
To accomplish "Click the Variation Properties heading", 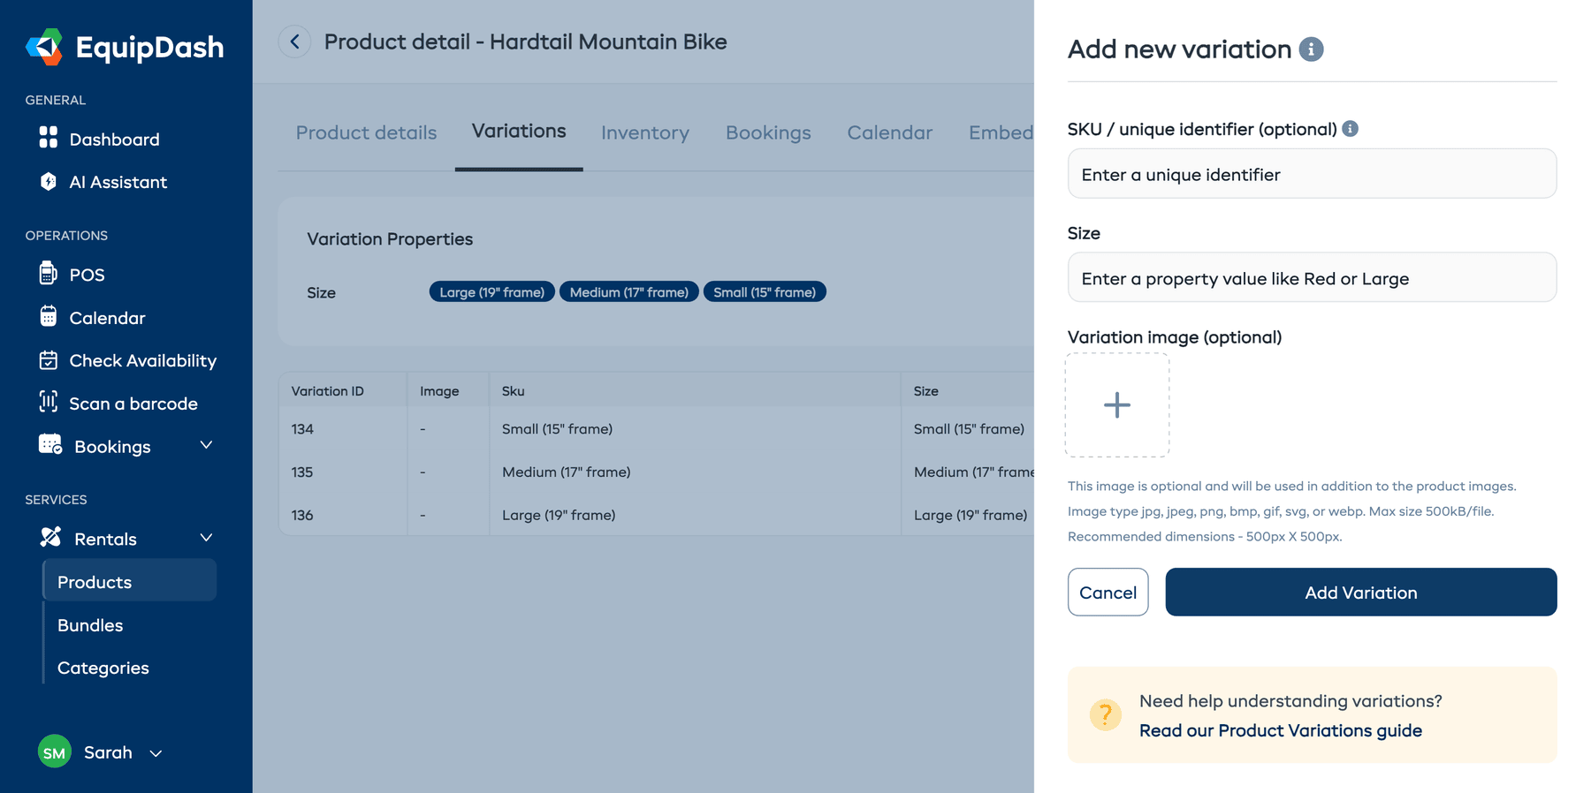I will pyautogui.click(x=390, y=238).
